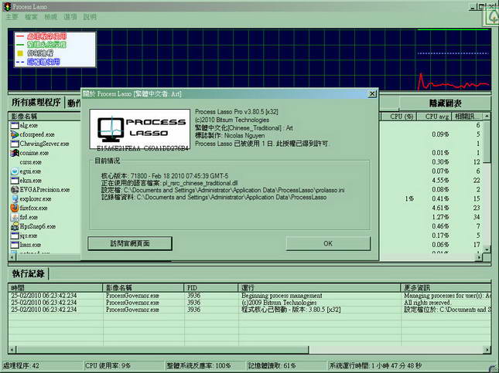Click the 隱藏圖表 hide graph button
This screenshot has height=373, width=499.
[x=445, y=103]
